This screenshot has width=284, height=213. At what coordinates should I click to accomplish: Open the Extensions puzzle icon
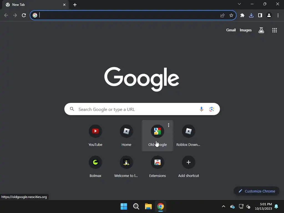point(242,15)
